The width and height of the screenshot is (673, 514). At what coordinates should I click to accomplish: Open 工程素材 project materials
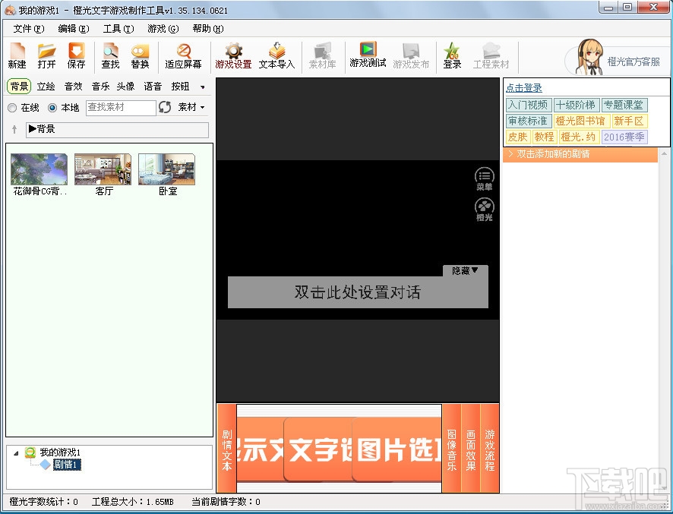[491, 55]
